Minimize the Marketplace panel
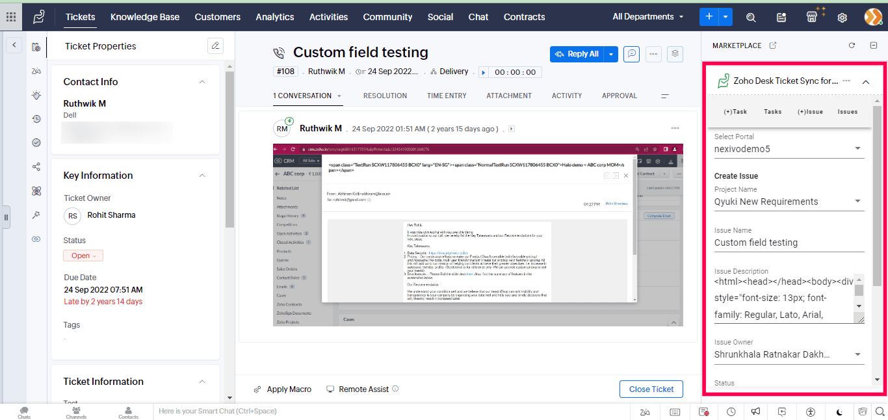 click(x=873, y=46)
